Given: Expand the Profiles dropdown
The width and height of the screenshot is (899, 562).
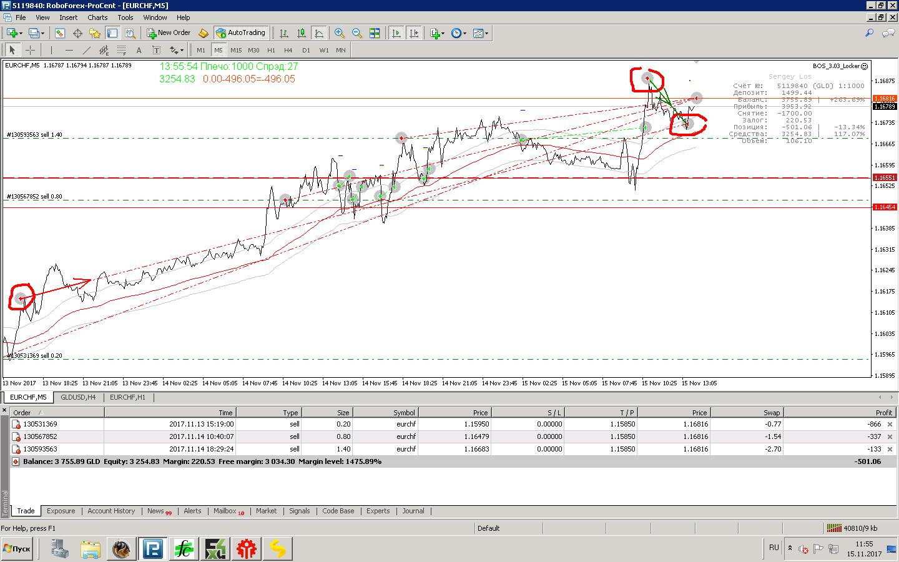Looking at the screenshot, I should (x=42, y=33).
